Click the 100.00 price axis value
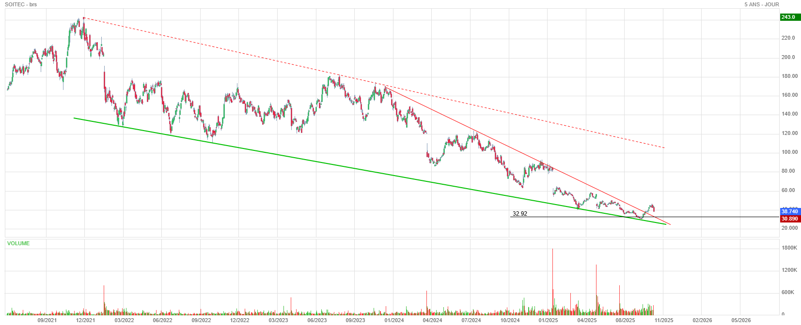 [789, 152]
